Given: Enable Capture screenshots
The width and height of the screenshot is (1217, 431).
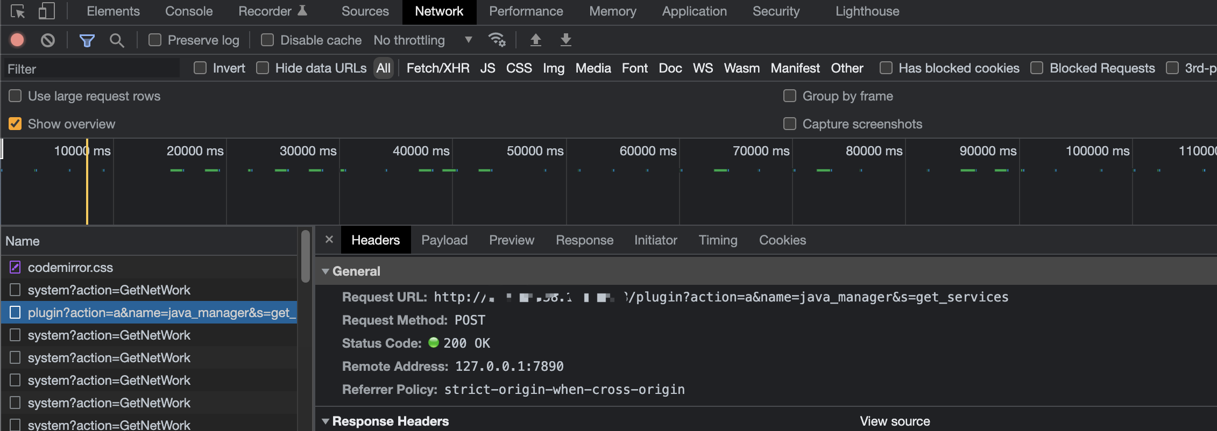Looking at the screenshot, I should point(790,124).
